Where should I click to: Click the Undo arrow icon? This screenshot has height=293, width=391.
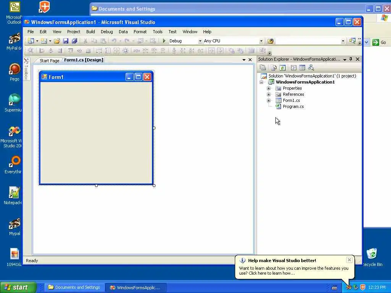(114, 41)
